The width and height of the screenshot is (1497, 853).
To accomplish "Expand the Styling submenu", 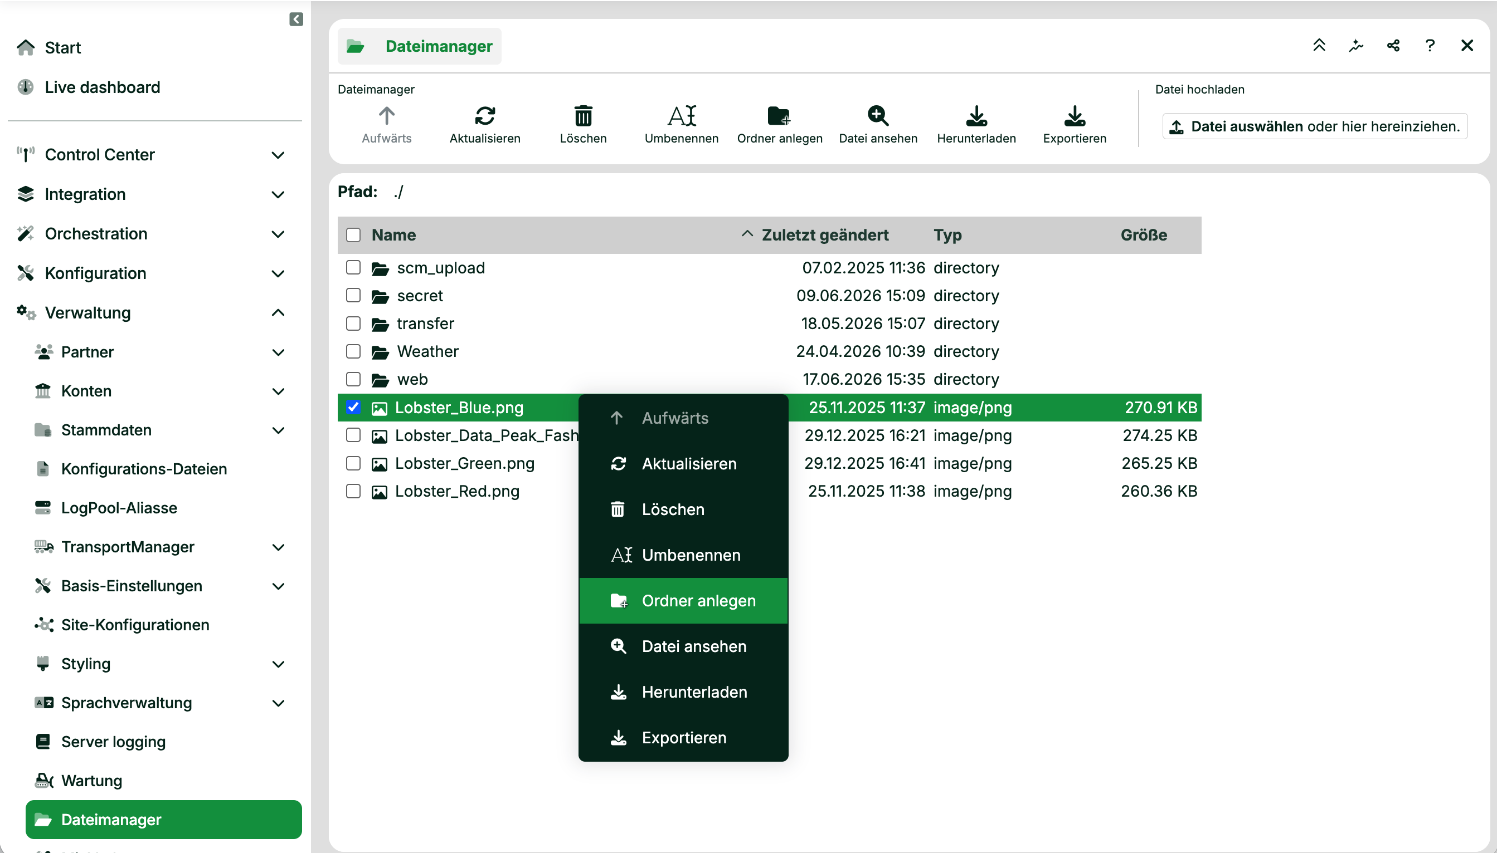I will [x=279, y=664].
